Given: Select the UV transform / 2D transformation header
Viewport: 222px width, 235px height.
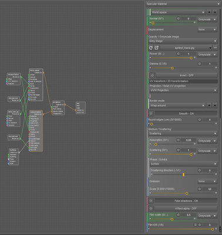Looking at the screenshot, I should pos(183,81).
